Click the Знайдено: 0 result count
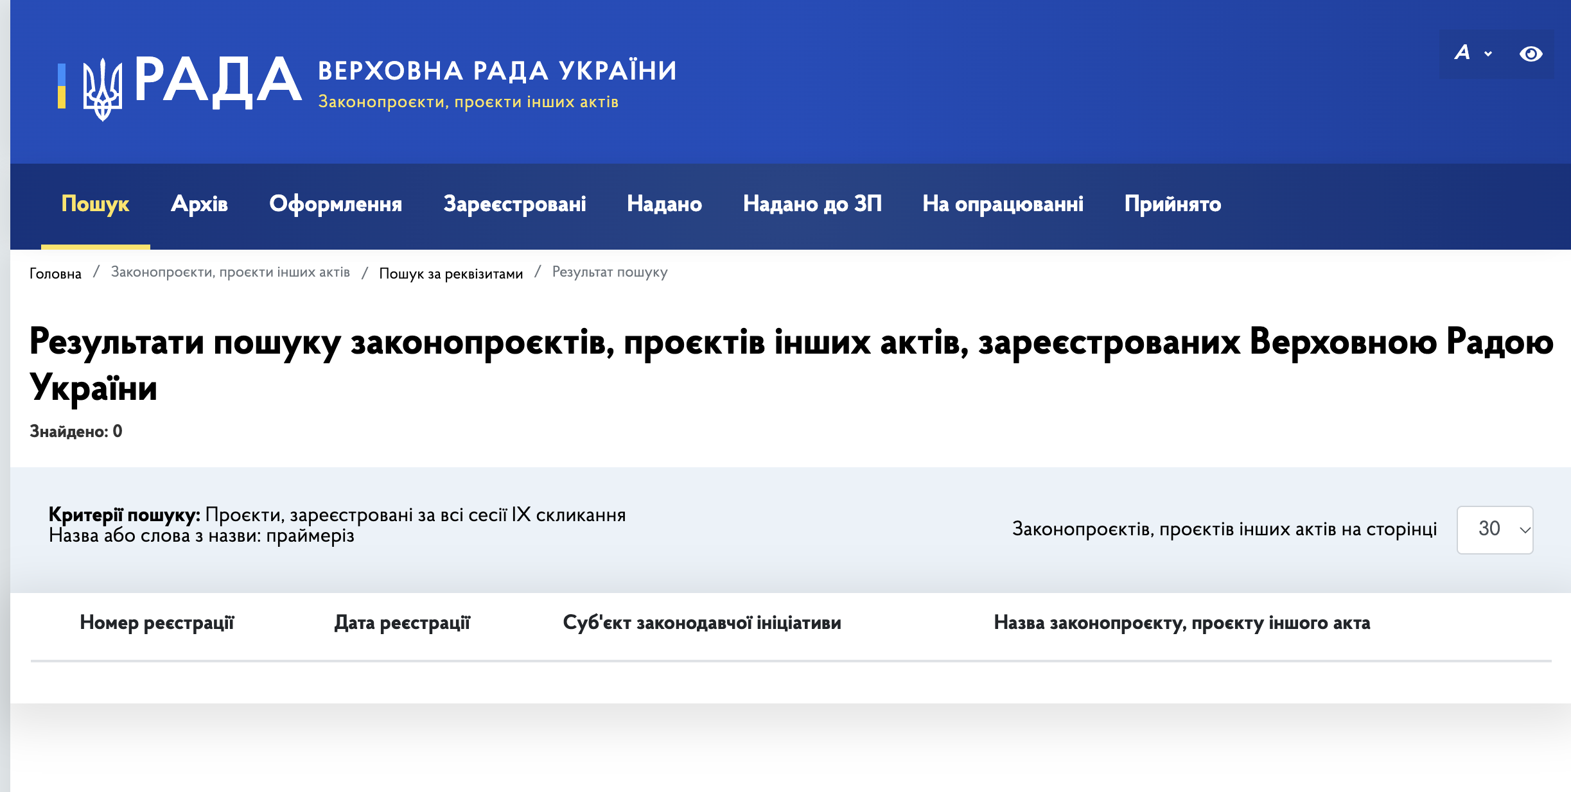 click(x=76, y=431)
